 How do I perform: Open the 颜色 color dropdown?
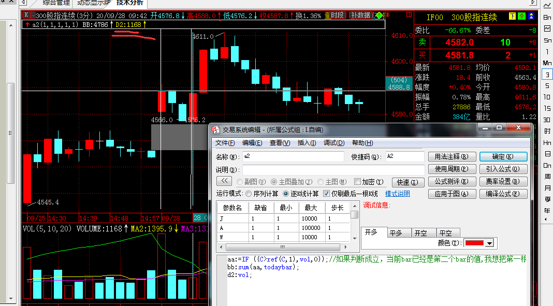pyautogui.click(x=489, y=243)
